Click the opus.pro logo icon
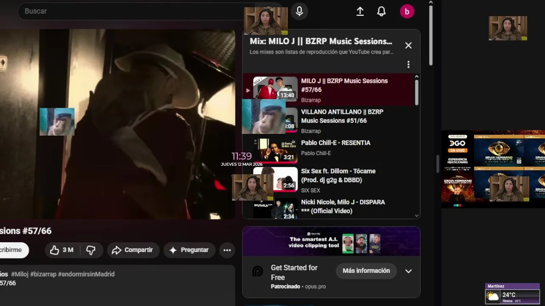The image size is (545, 306). pyautogui.click(x=258, y=271)
